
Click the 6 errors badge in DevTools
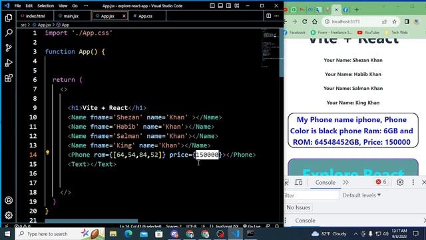(x=381, y=182)
